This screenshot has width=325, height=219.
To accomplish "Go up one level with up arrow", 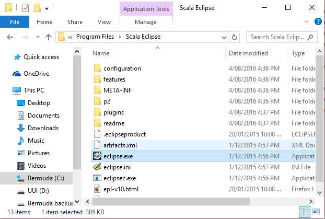I will coord(49,37).
